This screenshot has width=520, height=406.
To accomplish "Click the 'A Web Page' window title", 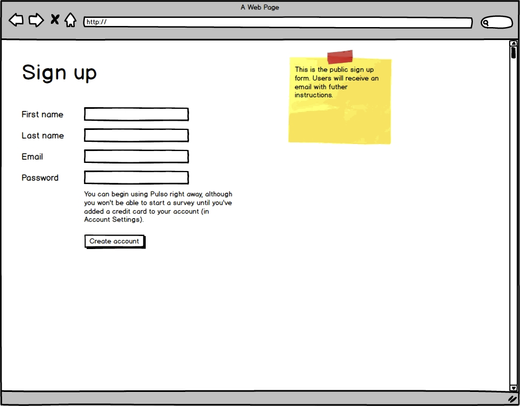I will tap(260, 7).
